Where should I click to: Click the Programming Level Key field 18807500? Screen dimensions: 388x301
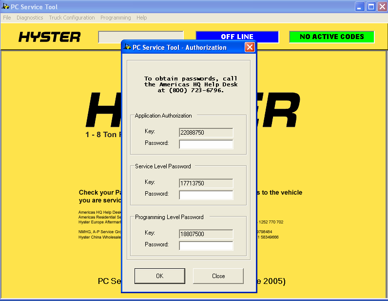click(x=206, y=234)
